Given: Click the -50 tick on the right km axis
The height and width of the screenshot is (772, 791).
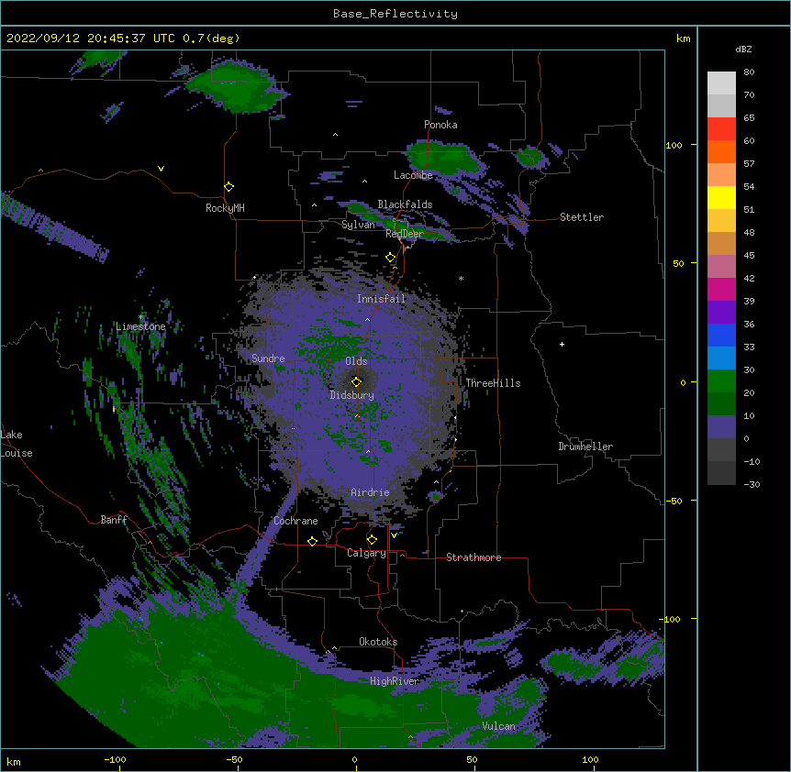Looking at the screenshot, I should [x=674, y=501].
